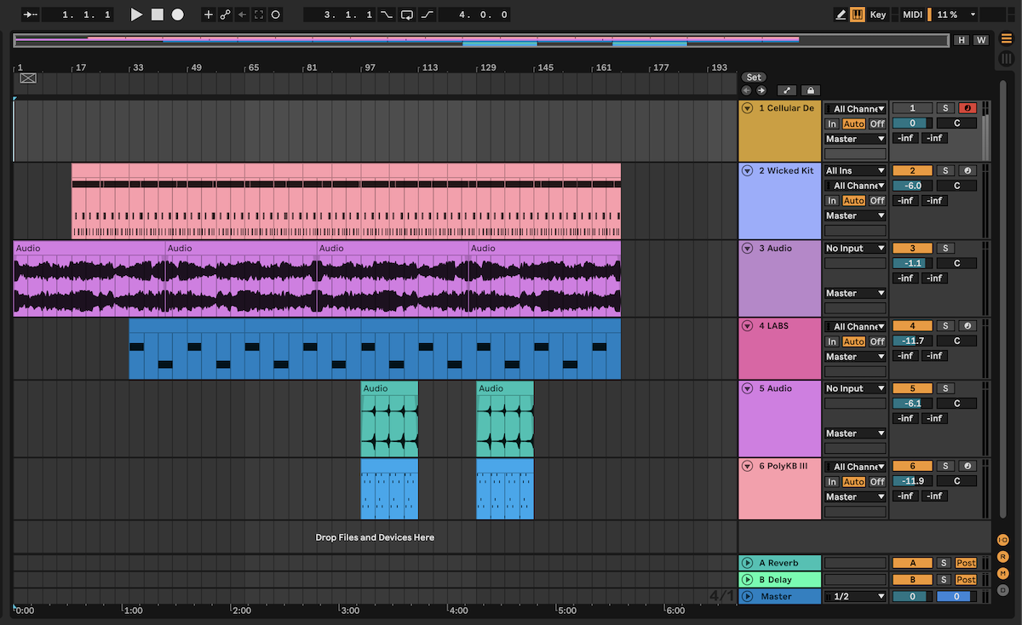This screenshot has width=1022, height=625.
Task: Solo track 1 Cellular De
Action: pyautogui.click(x=945, y=108)
